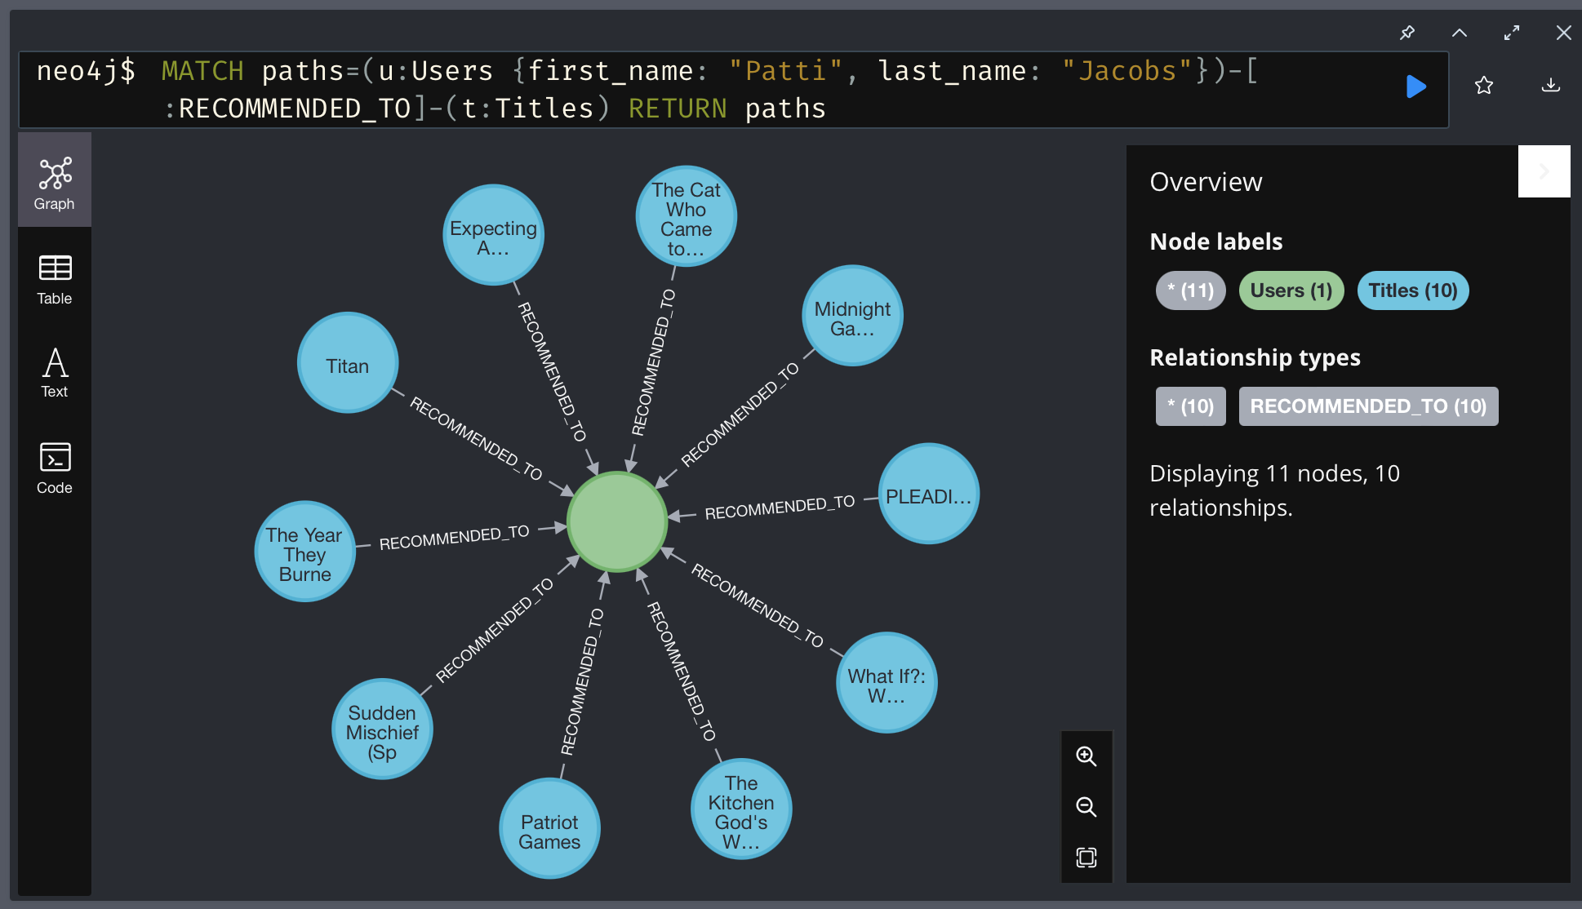Open the Code view

[55, 468]
